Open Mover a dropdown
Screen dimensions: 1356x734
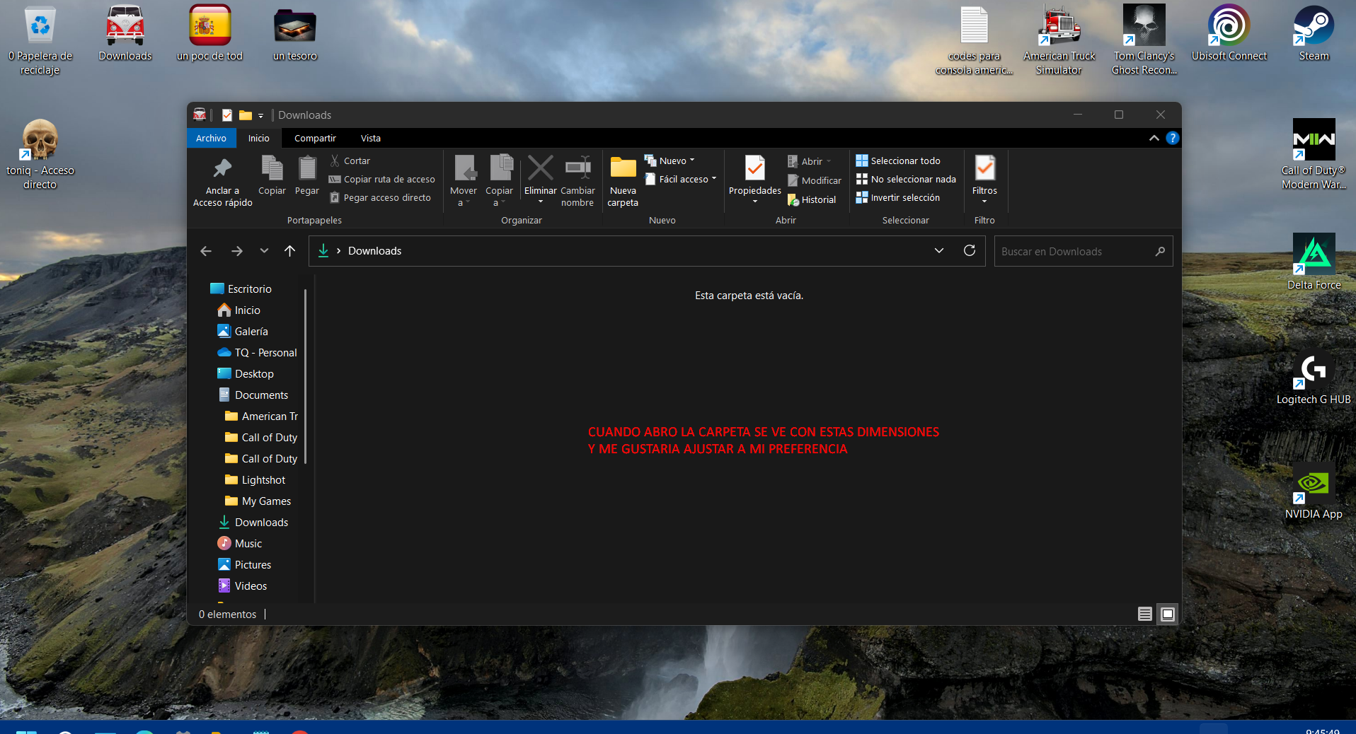464,182
